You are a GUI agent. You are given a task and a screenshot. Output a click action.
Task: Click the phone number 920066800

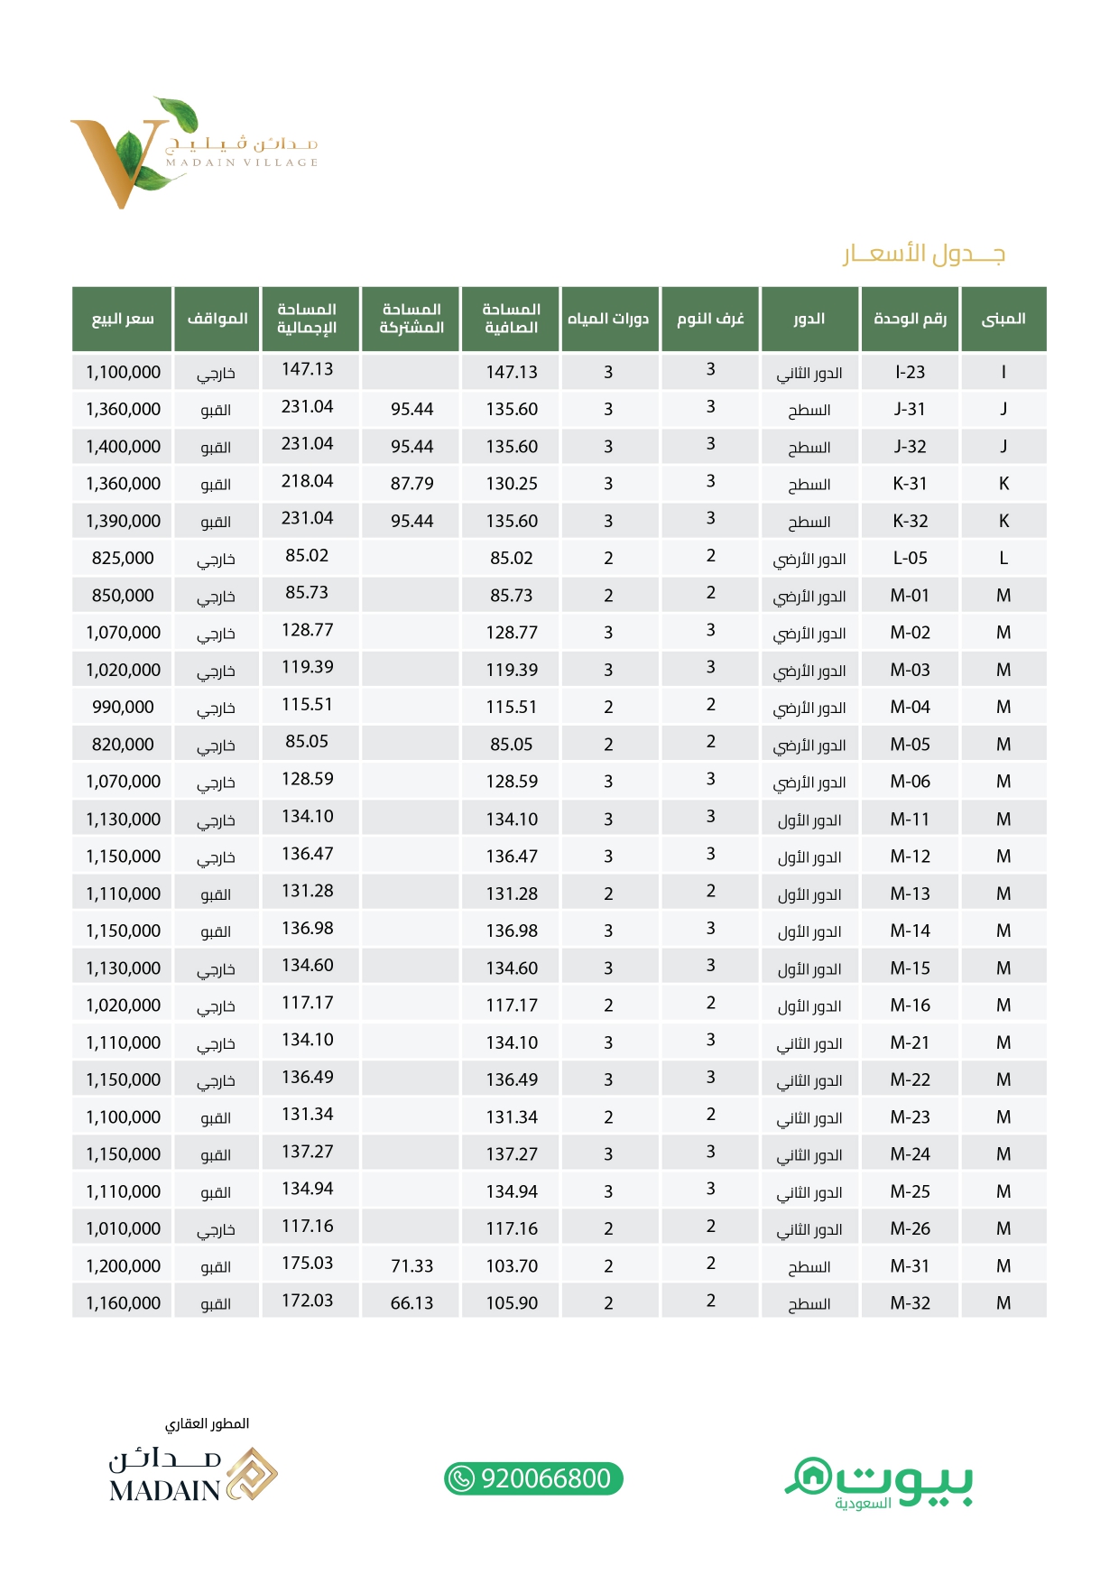545,1478
